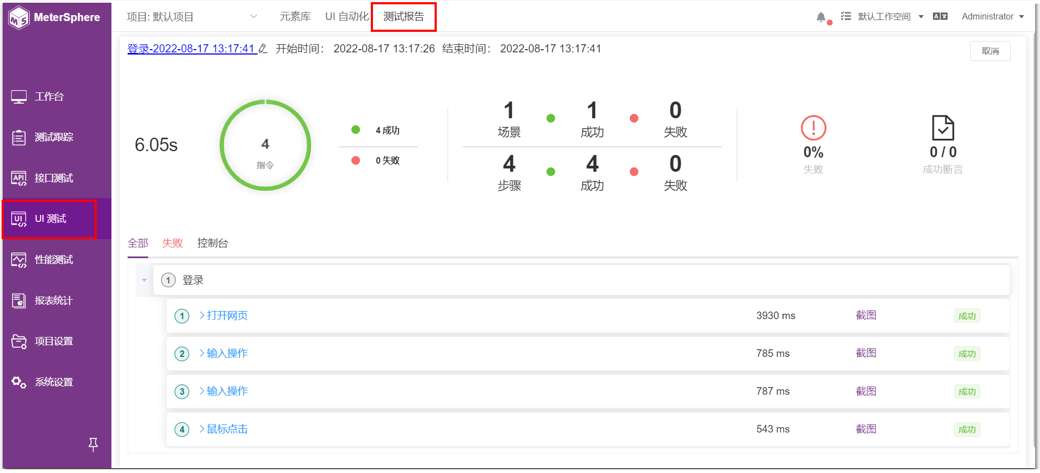Pin the sidebar with the pushpin icon

click(93, 444)
